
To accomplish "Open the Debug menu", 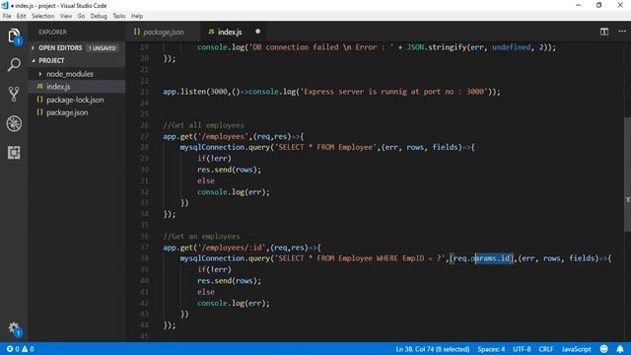I will (99, 16).
